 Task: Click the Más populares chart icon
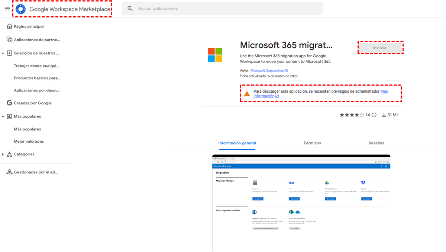(10, 116)
